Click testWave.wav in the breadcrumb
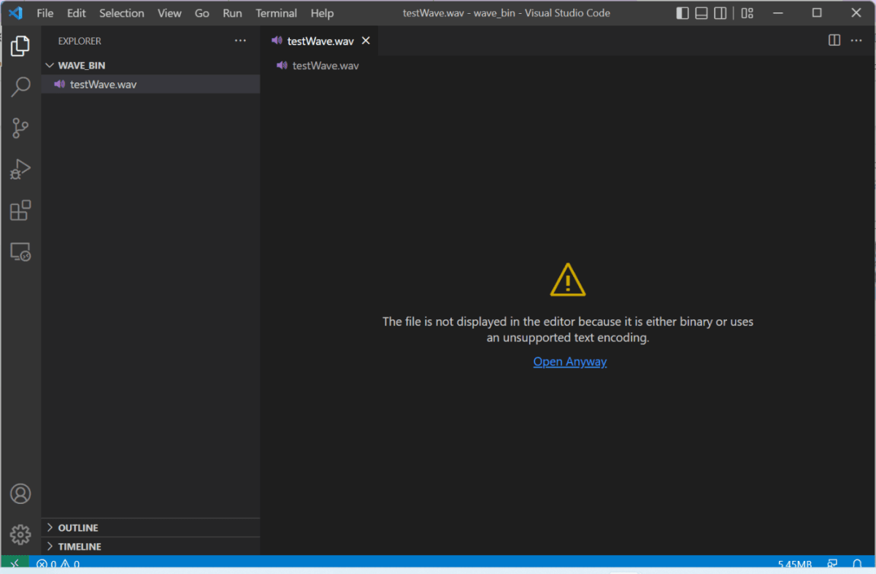The width and height of the screenshot is (876, 574). (x=325, y=66)
